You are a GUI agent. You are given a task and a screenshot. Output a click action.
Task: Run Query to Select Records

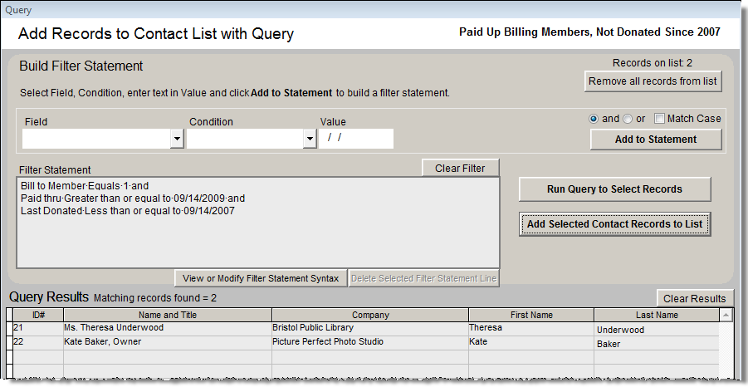pyautogui.click(x=614, y=189)
